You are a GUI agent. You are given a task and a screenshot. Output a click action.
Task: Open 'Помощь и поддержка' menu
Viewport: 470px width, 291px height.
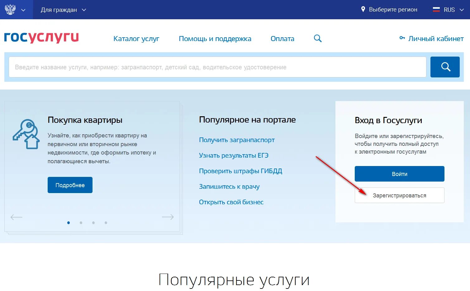(215, 39)
